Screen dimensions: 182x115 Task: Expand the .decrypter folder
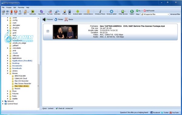click(x=8, y=25)
